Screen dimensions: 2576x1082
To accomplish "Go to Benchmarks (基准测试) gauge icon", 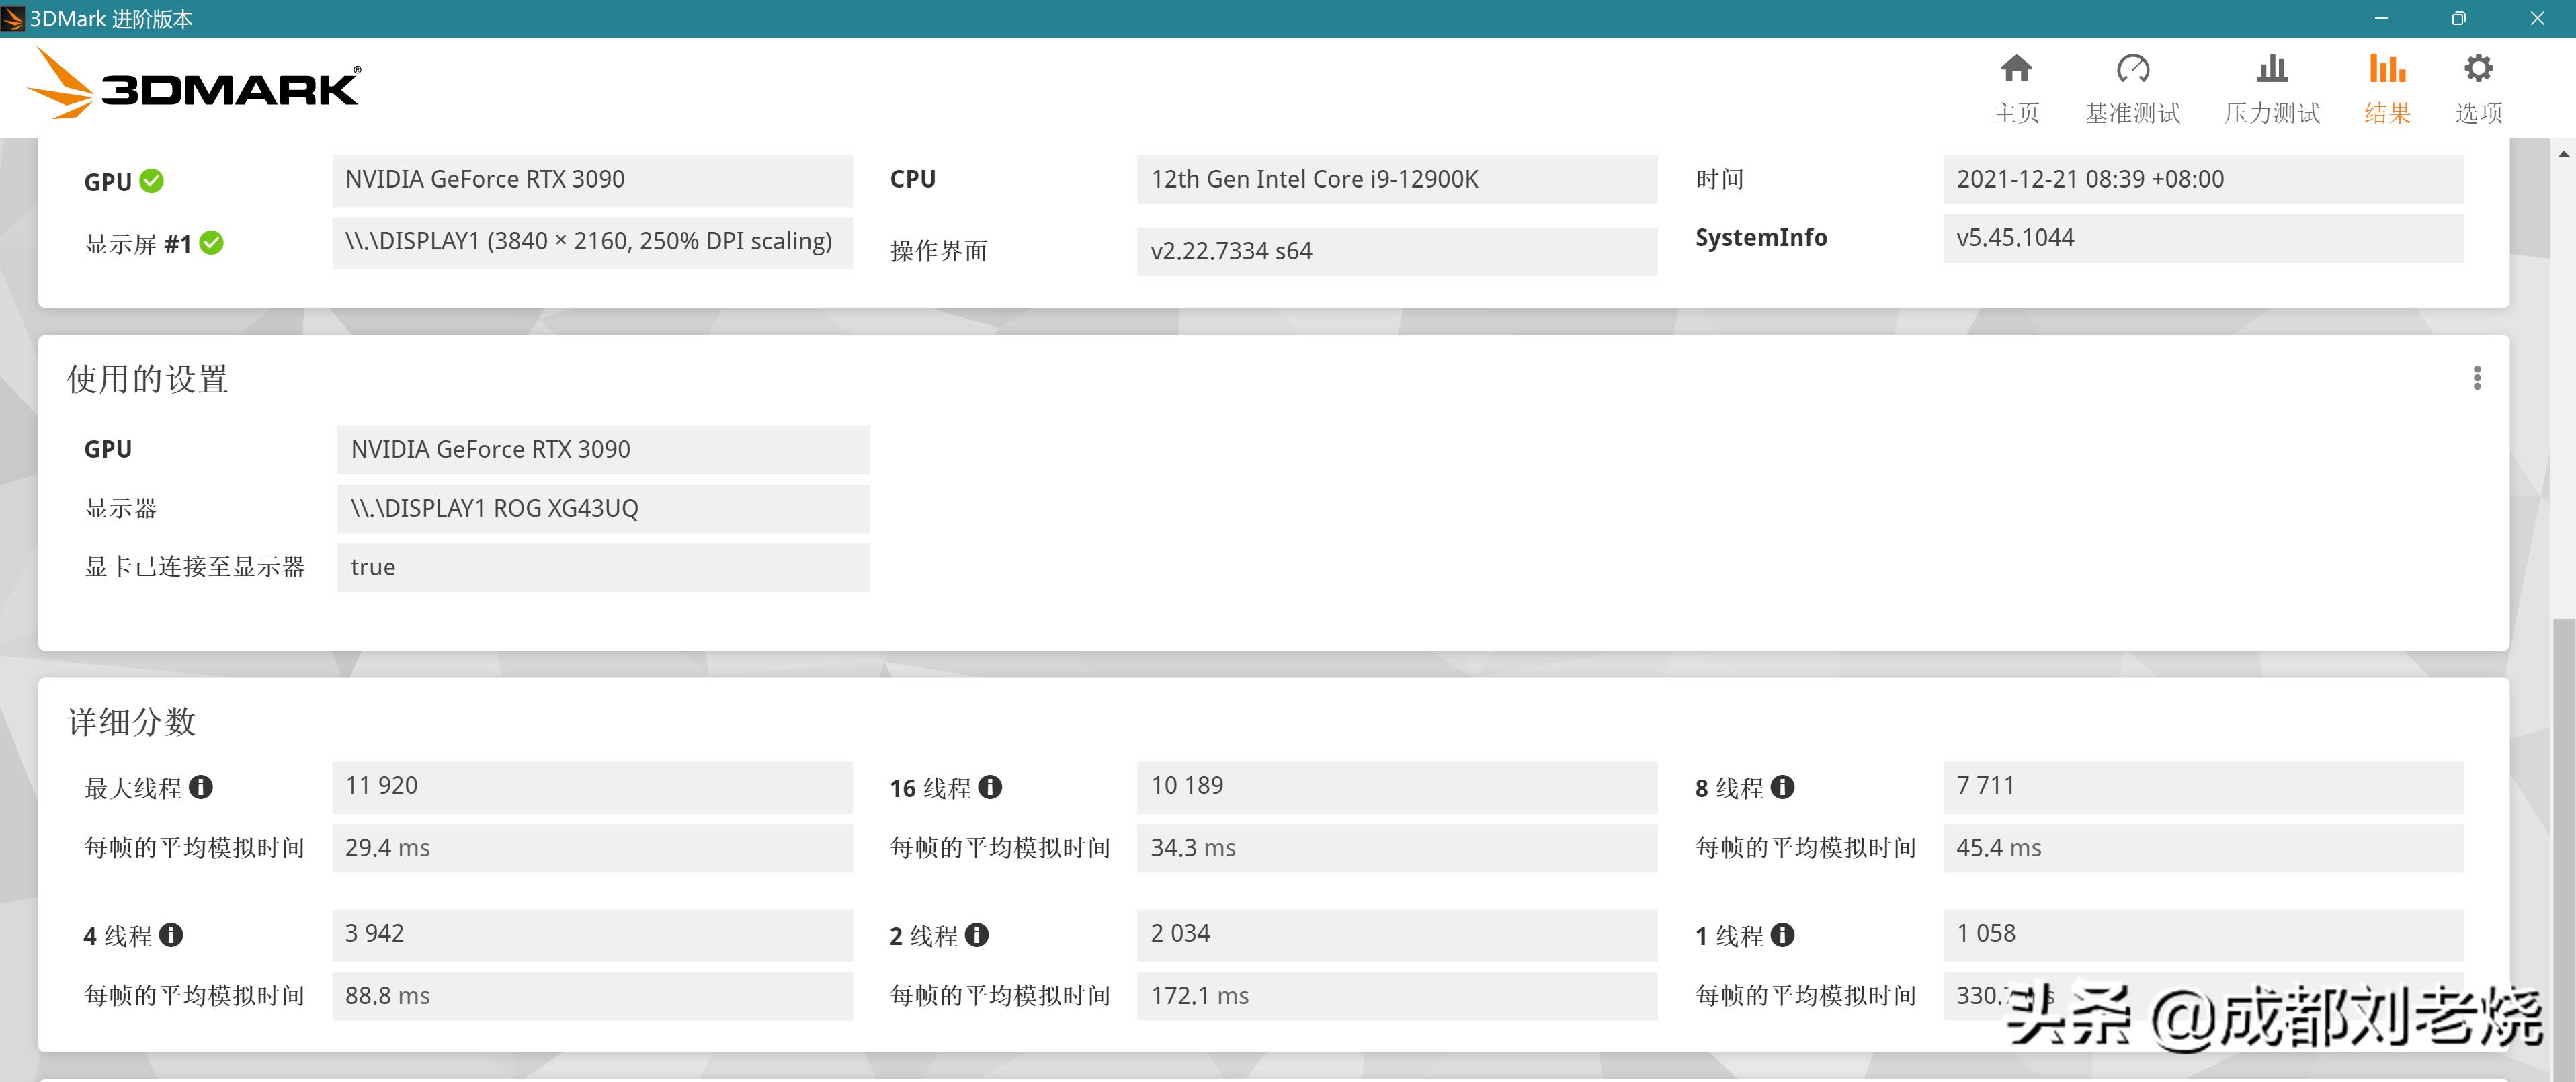I will [x=2132, y=68].
